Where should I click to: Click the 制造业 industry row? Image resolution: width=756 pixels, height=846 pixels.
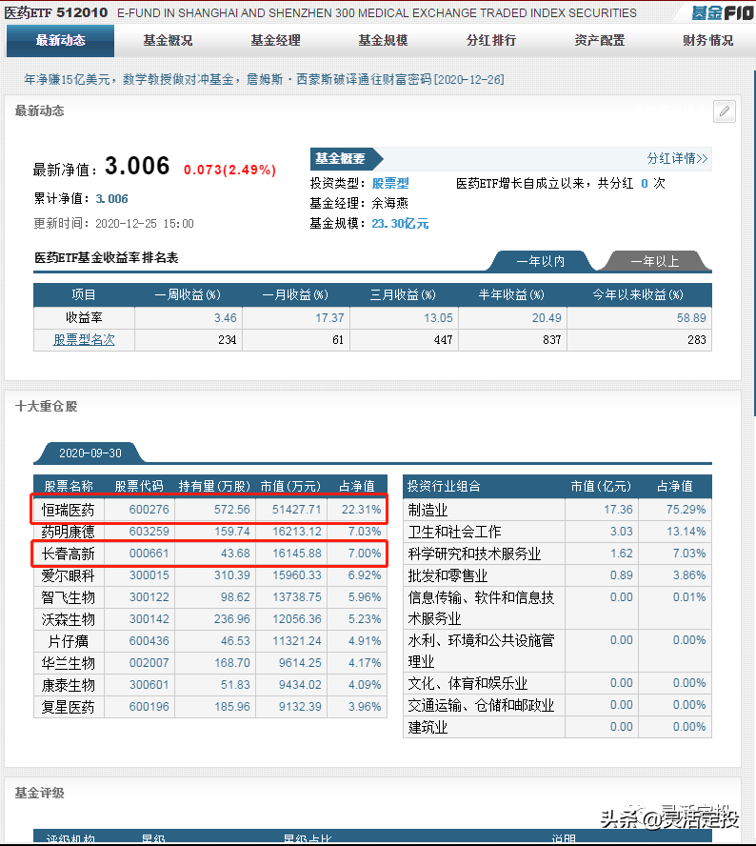[x=557, y=510]
